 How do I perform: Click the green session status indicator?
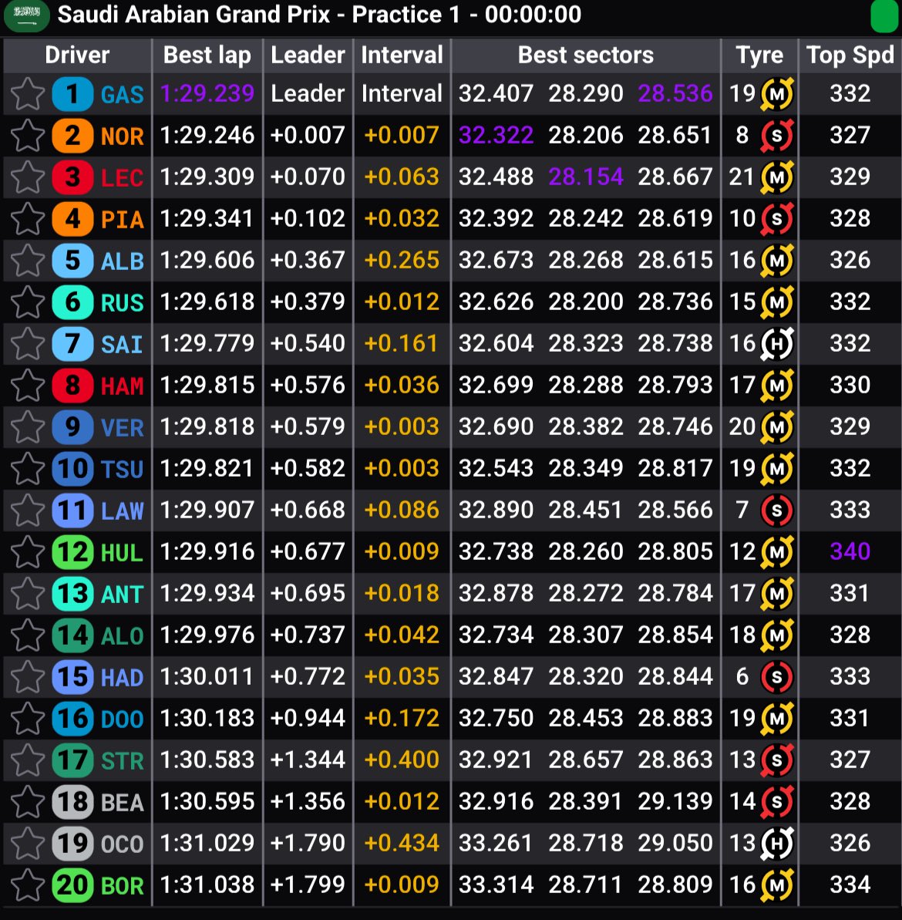pos(883,15)
